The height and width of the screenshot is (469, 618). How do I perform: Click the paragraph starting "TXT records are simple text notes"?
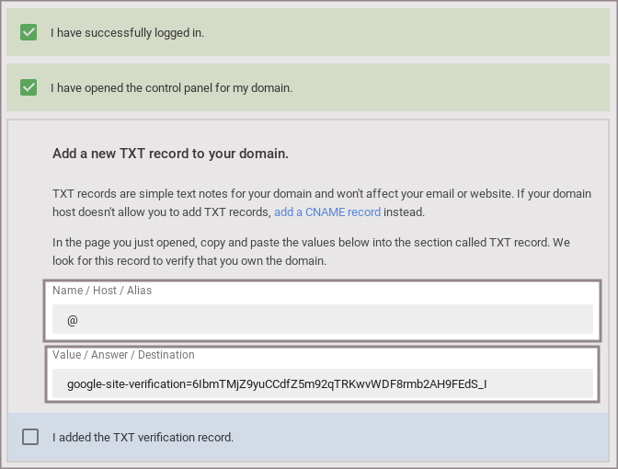pyautogui.click(x=322, y=194)
